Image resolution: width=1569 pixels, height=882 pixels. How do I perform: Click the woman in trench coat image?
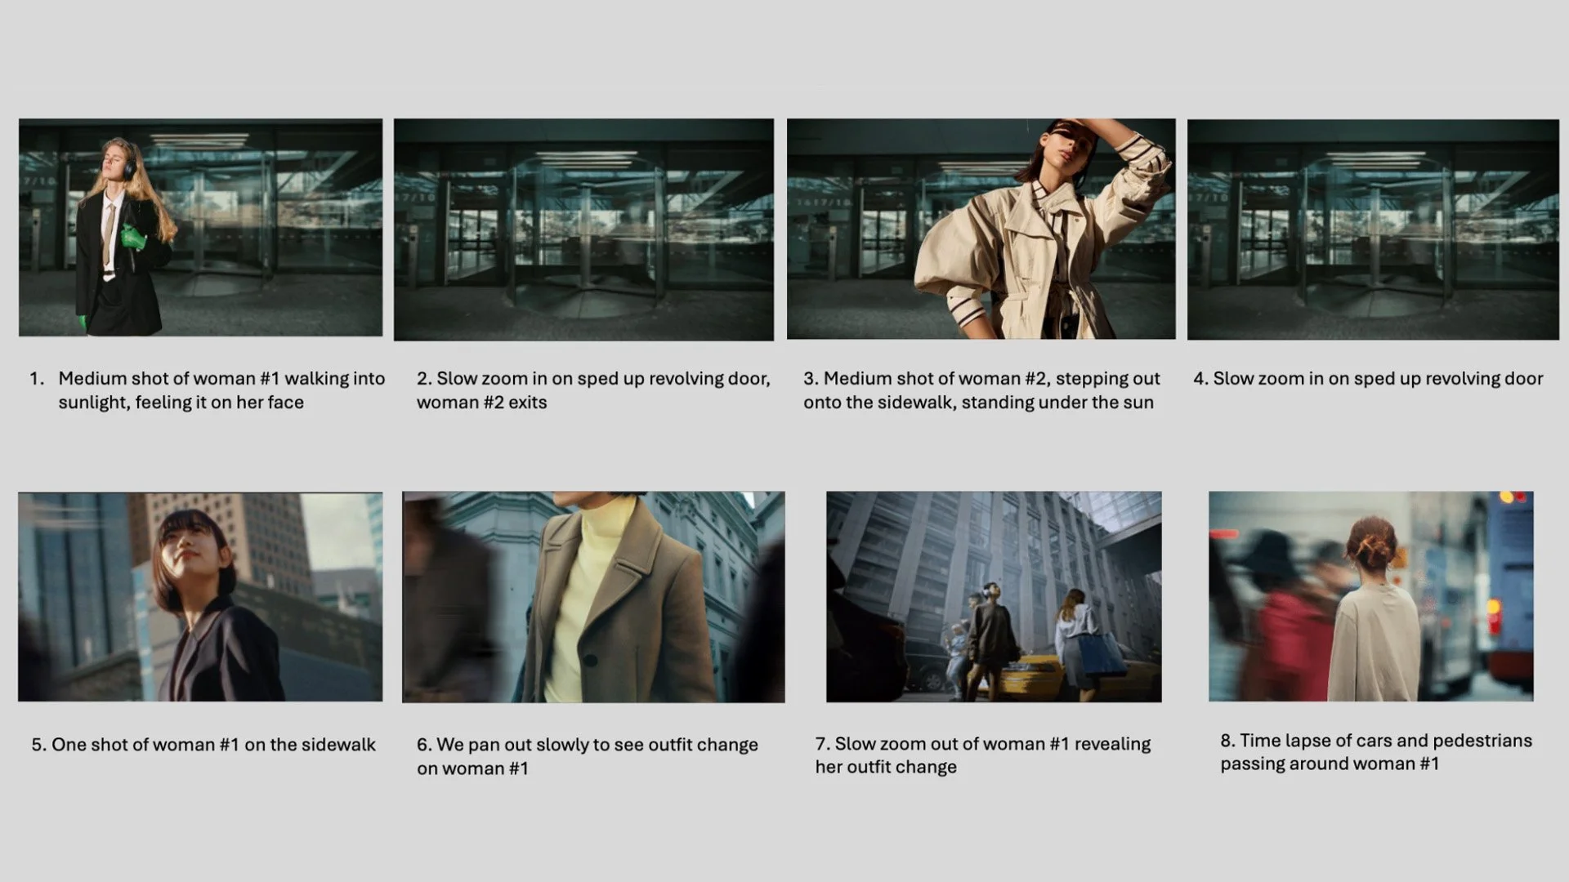point(981,229)
